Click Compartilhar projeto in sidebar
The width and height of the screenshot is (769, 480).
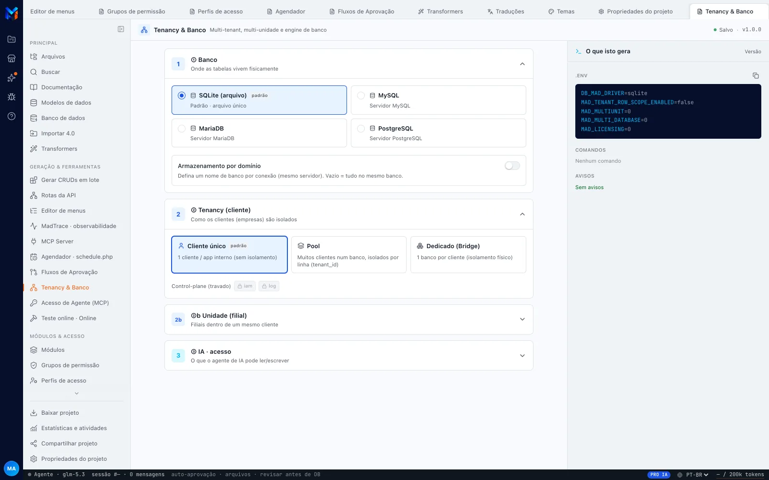76,444
